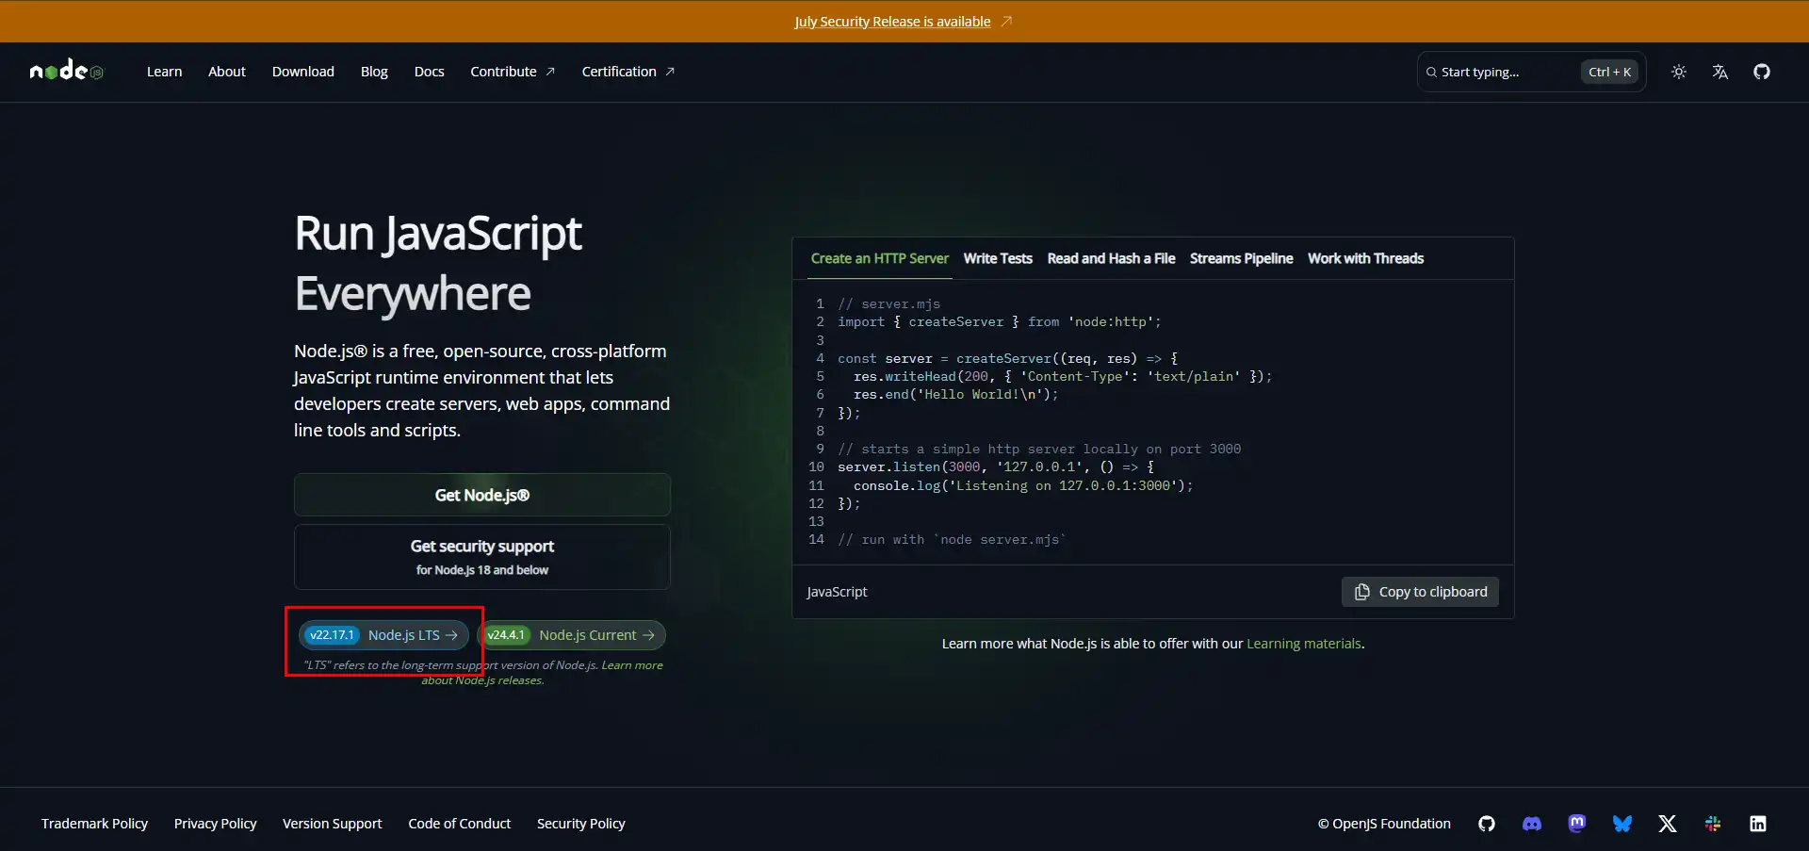Toggle light mode with the sun icon
Image resolution: width=1809 pixels, height=851 pixels.
[x=1679, y=71]
